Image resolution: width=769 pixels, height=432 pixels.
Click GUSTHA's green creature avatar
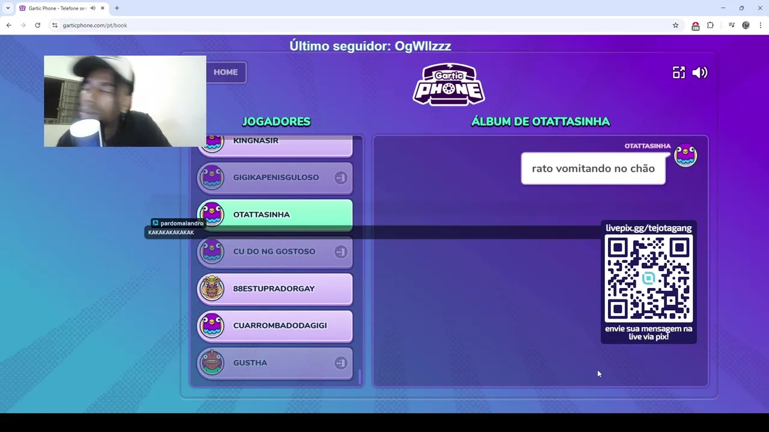click(211, 362)
